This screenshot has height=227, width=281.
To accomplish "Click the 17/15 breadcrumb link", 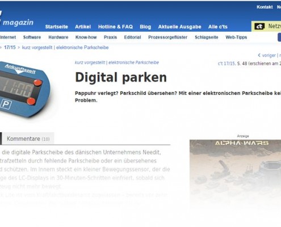I will tap(10, 47).
